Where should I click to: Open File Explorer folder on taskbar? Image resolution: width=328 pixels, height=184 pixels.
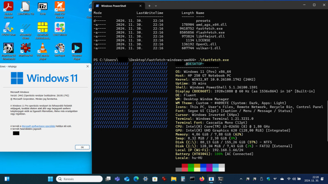173,179
